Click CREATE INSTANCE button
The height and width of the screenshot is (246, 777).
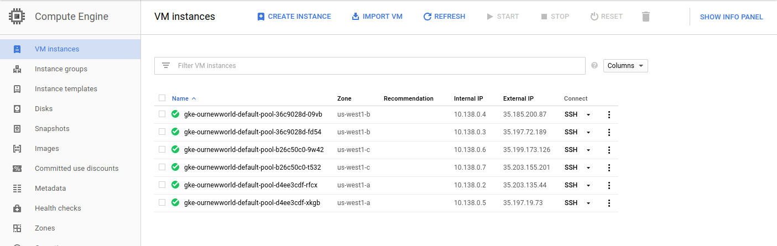(x=294, y=17)
